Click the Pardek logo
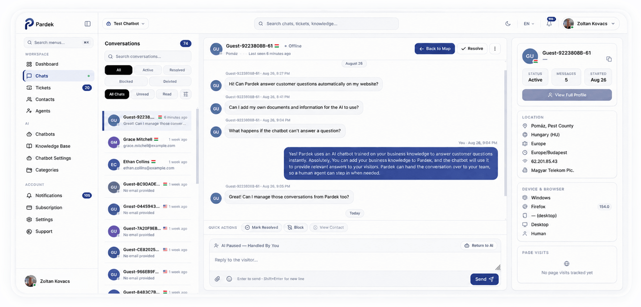The image size is (641, 307). [39, 24]
